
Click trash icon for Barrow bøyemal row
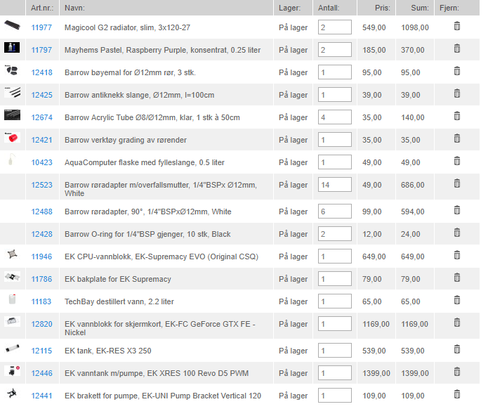tap(456, 71)
